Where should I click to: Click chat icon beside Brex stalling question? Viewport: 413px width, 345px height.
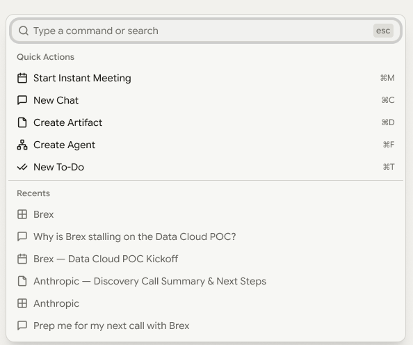point(22,236)
